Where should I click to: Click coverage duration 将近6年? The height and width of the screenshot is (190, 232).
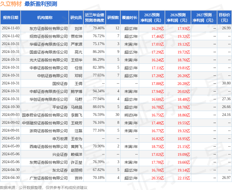tap(131, 115)
